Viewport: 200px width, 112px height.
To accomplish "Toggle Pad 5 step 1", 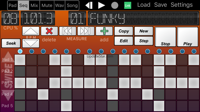I will pos(20,106).
